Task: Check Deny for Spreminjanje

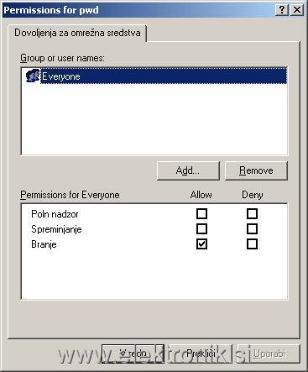Action: 252,229
